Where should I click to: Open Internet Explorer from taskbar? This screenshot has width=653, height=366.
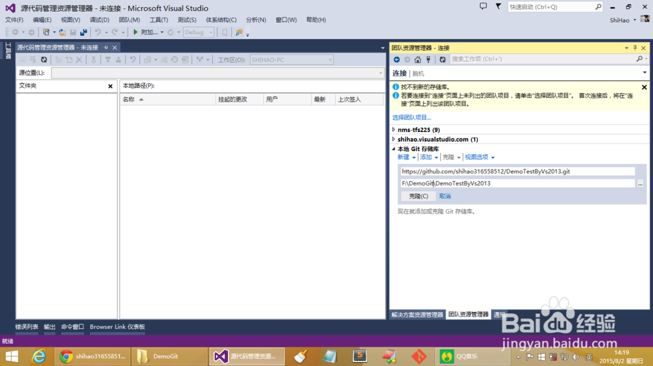click(x=39, y=356)
